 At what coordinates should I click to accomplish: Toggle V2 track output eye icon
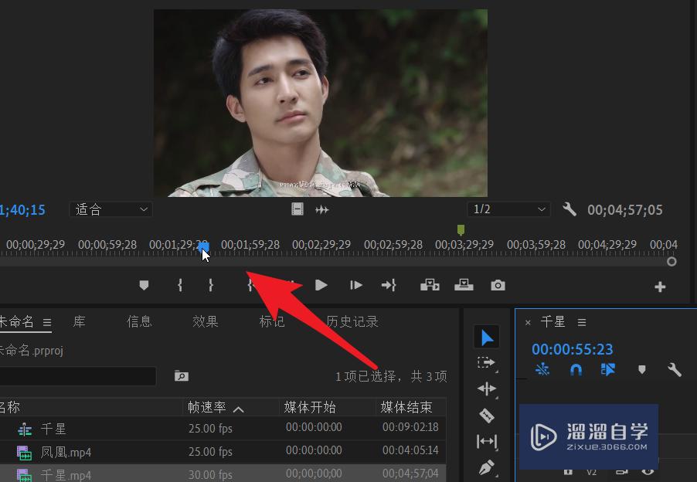(x=648, y=470)
